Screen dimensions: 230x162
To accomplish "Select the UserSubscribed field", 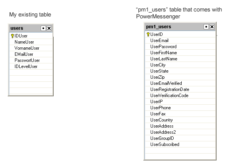I will (x=180, y=144).
